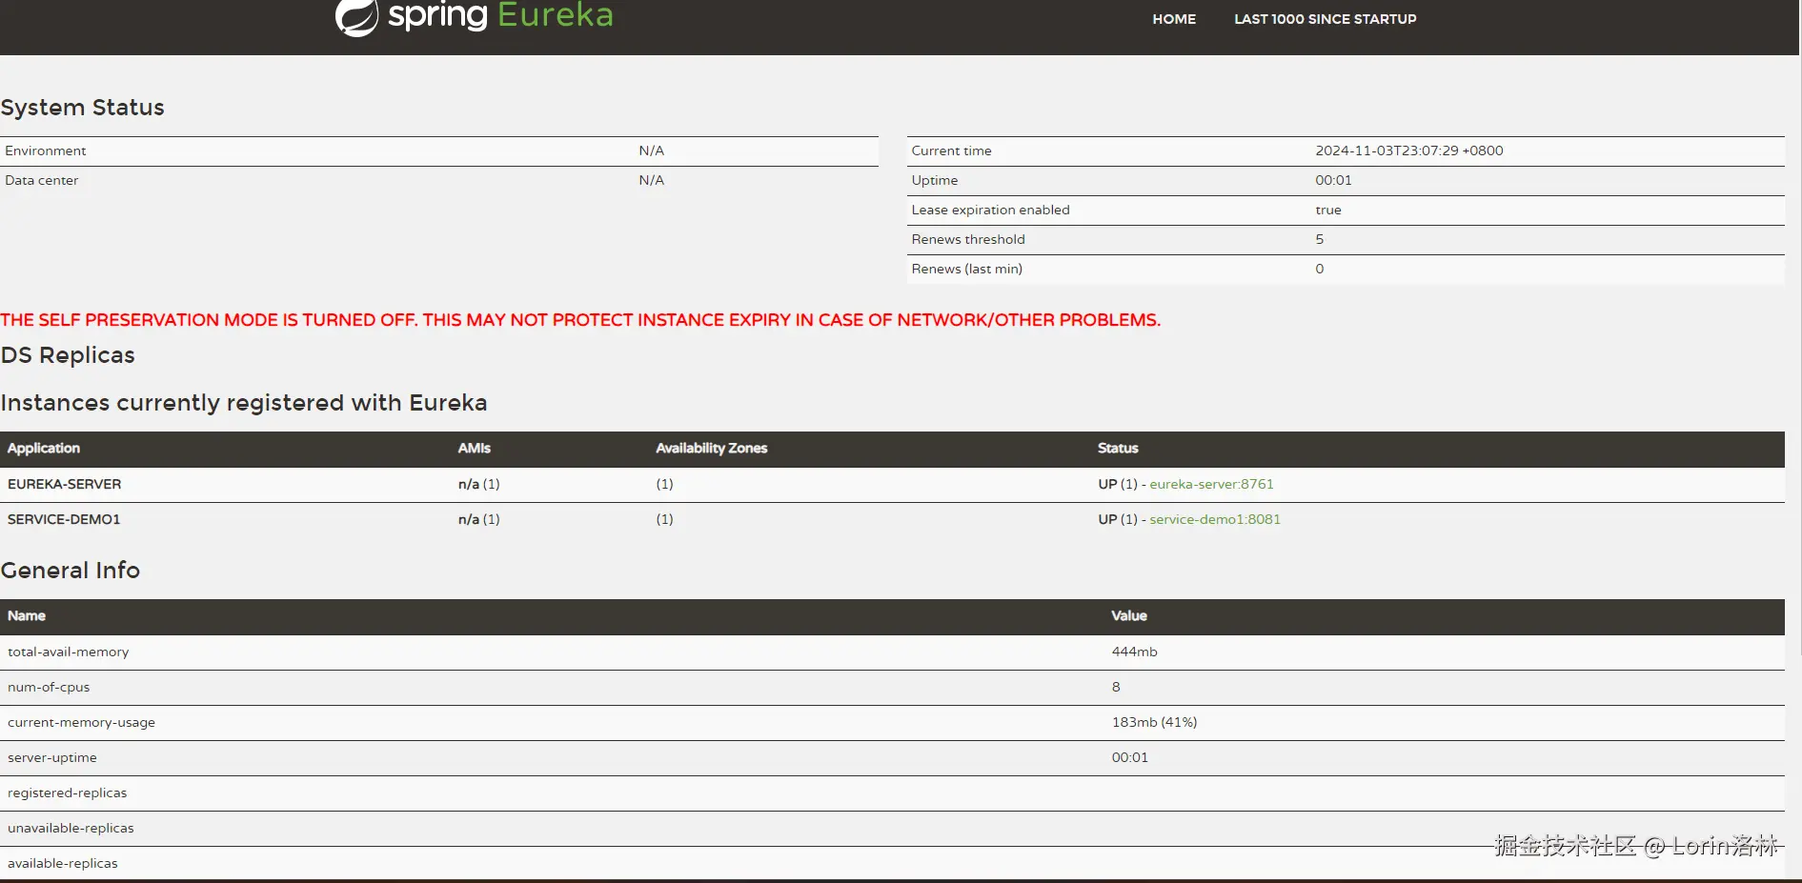
Task: Select the Uptime value 00:01 in System Status
Action: point(1334,180)
